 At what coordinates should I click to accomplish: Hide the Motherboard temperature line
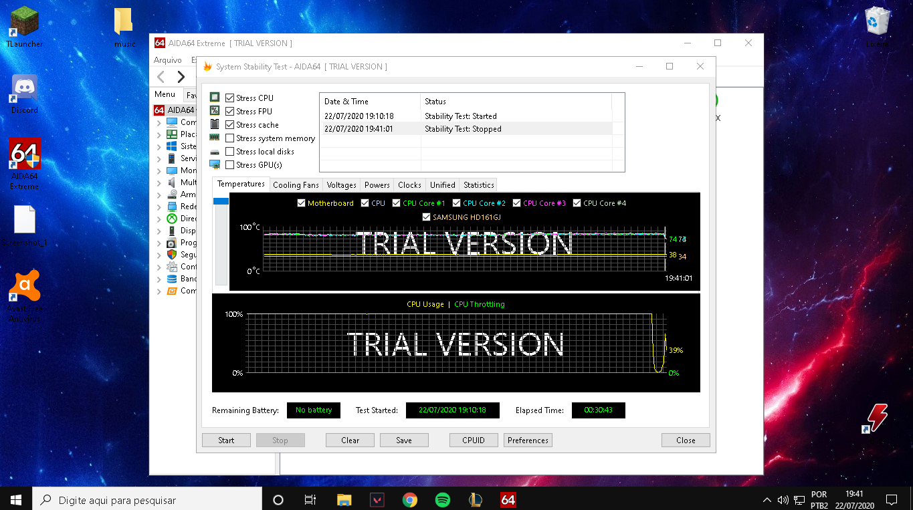(x=301, y=203)
